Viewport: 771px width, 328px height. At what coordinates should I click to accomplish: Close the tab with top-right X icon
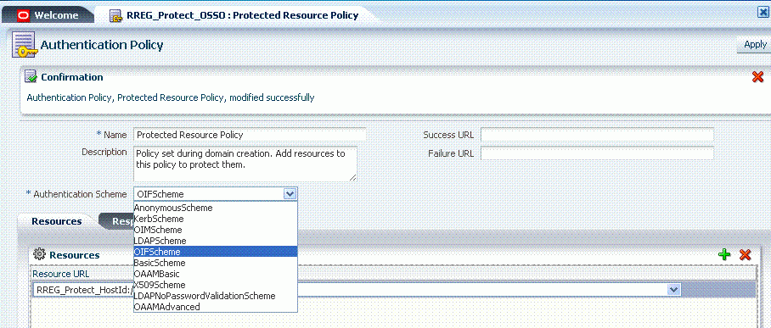click(763, 13)
